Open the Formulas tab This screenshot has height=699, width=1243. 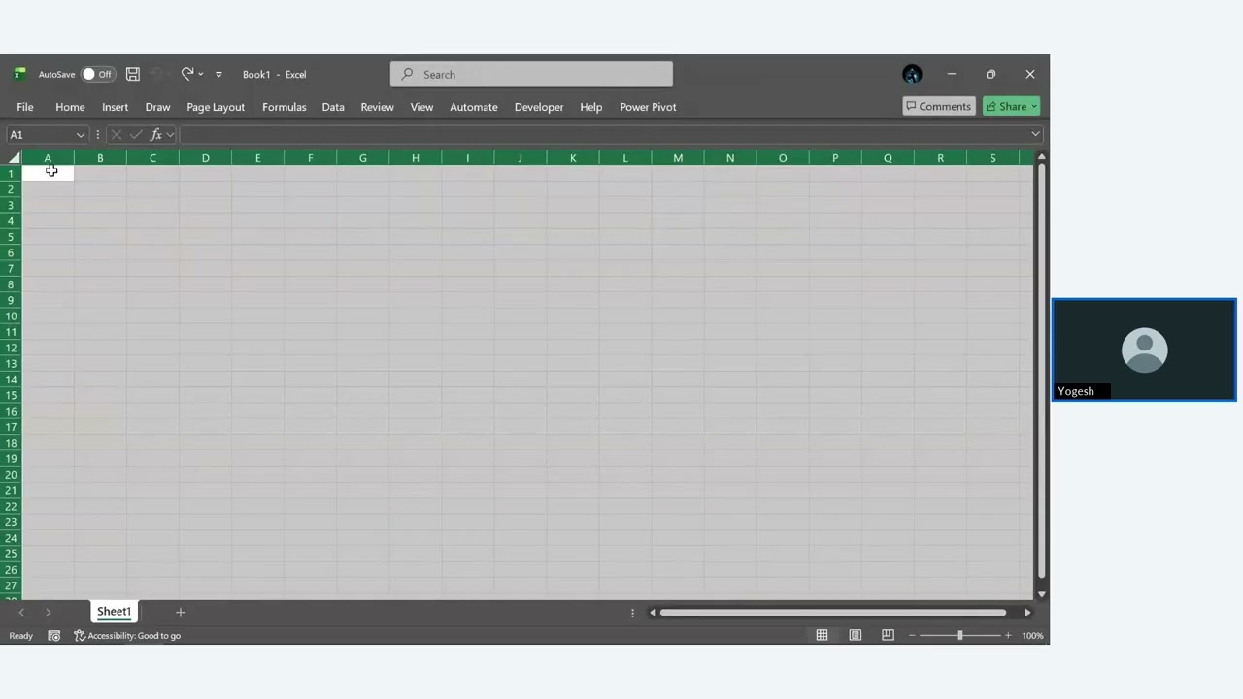284,107
